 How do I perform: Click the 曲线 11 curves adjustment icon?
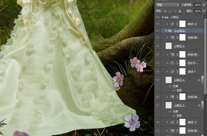(172, 122)
